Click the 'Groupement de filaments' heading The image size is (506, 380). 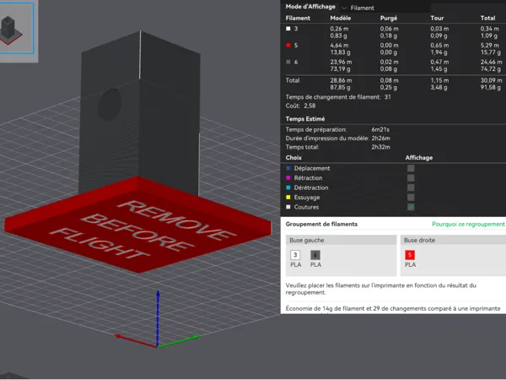point(321,224)
